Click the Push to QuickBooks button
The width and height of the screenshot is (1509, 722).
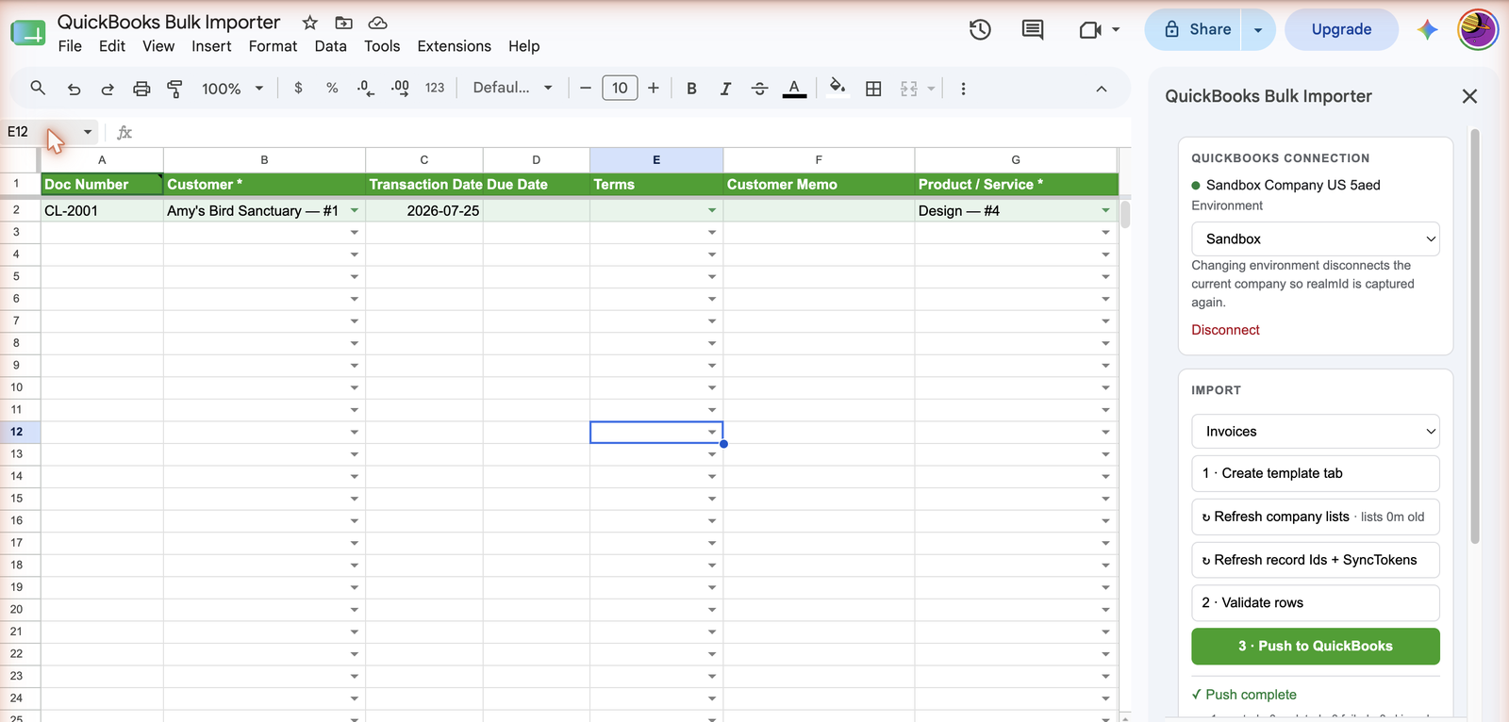click(1316, 647)
